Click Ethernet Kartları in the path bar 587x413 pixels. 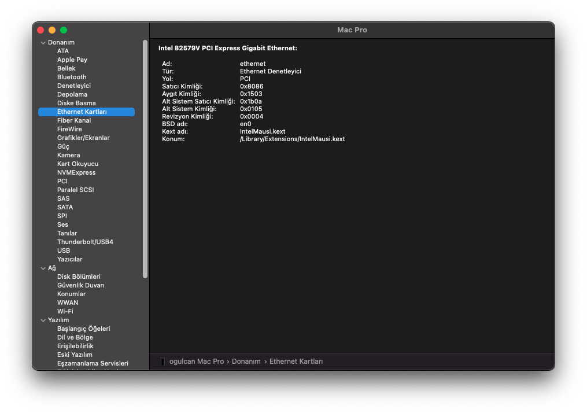[x=296, y=362]
